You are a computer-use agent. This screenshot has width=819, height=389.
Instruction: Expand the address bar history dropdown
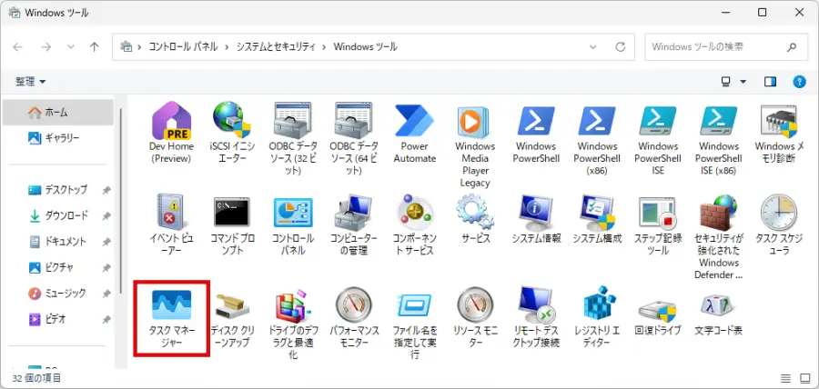click(x=592, y=47)
